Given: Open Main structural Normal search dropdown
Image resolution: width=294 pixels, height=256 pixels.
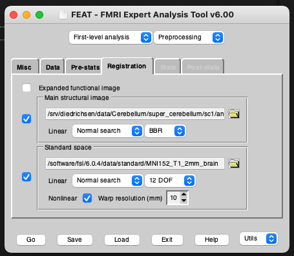Looking at the screenshot, I should pos(107,131).
